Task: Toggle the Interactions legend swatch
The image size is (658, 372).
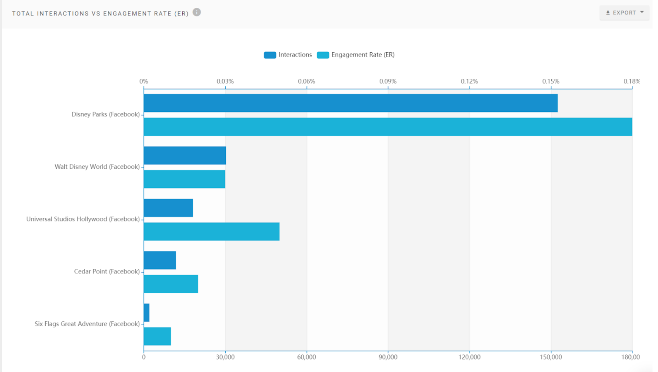Action: click(x=270, y=55)
